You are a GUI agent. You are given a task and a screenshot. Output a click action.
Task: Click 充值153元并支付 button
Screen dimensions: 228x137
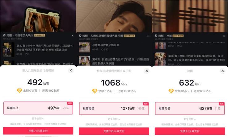click(114, 131)
